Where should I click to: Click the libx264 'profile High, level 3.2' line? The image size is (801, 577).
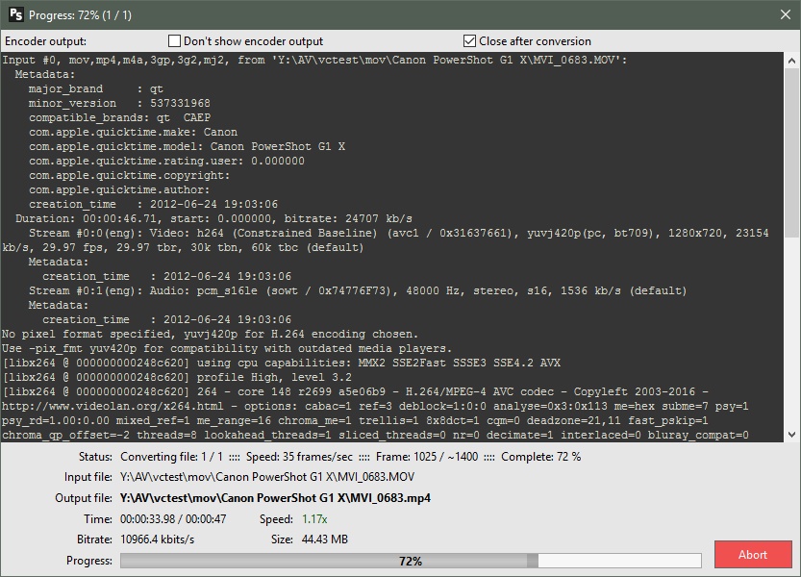[x=177, y=377]
